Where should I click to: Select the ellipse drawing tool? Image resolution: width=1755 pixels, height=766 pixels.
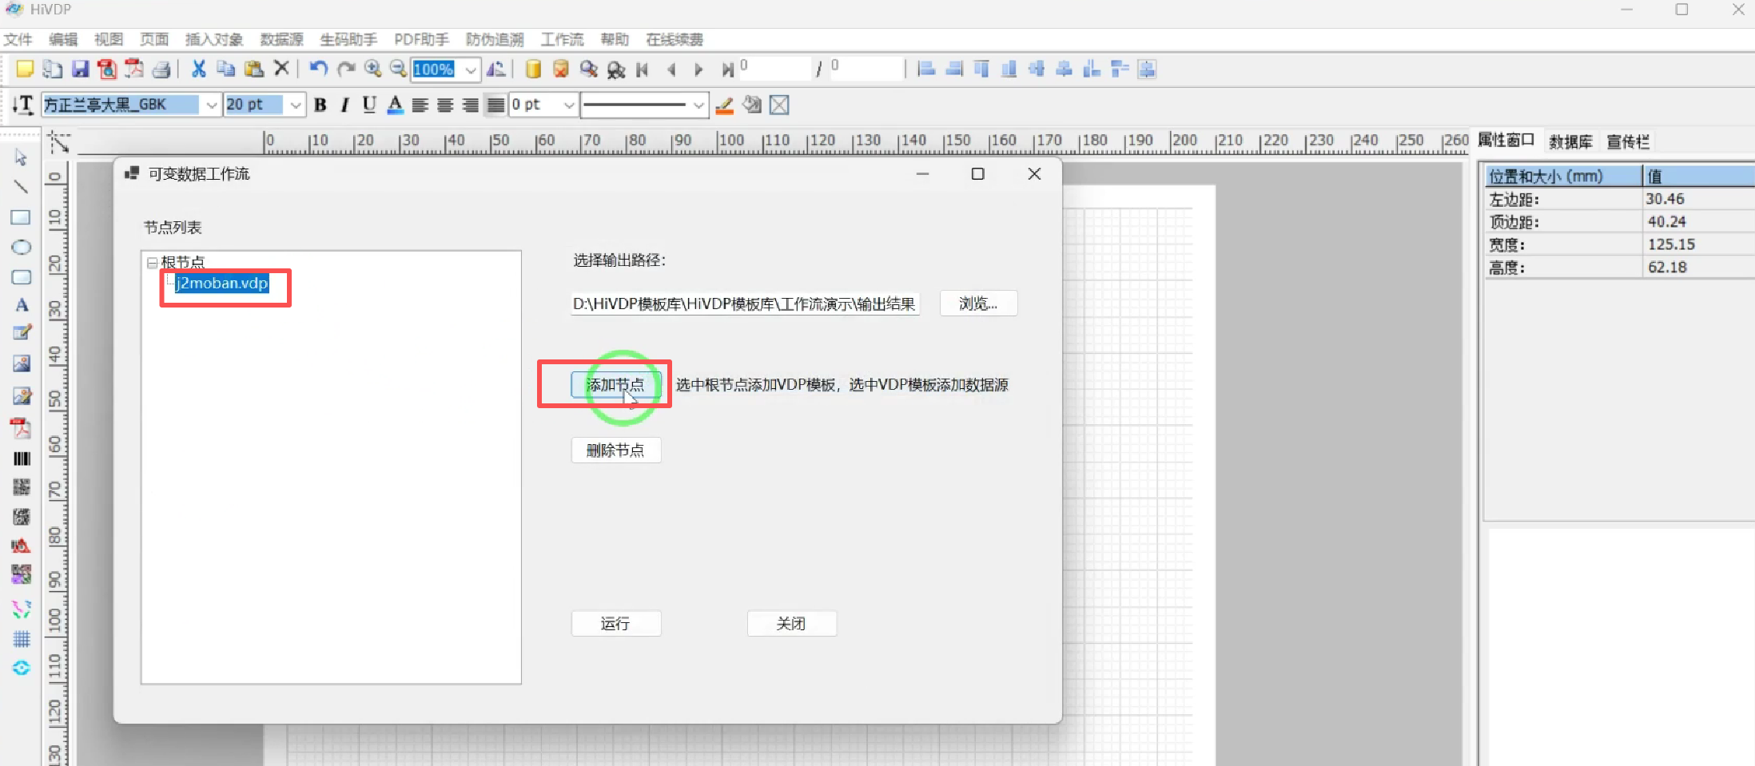point(21,247)
